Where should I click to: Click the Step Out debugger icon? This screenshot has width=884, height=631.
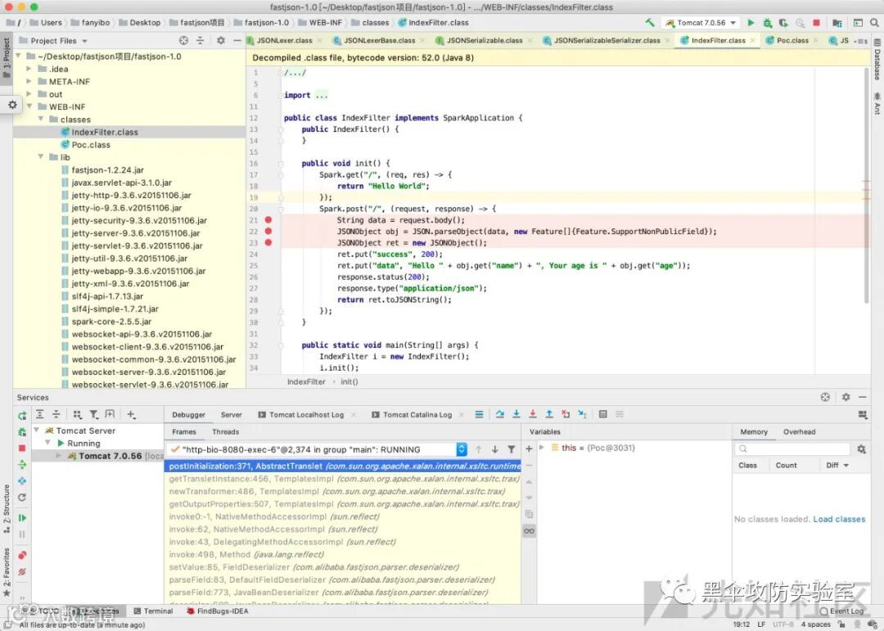[x=549, y=414]
